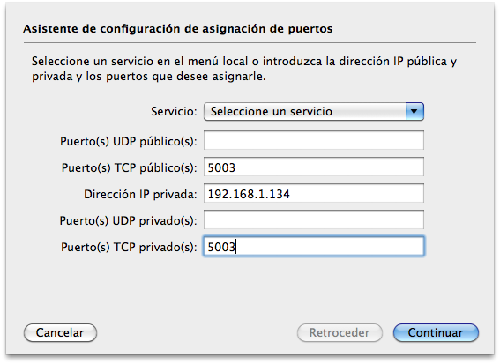
Task: Click the Continuar button
Action: pos(436,333)
